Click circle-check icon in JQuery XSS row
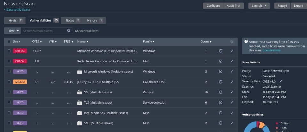The image size is (307, 132). point(220,82)
